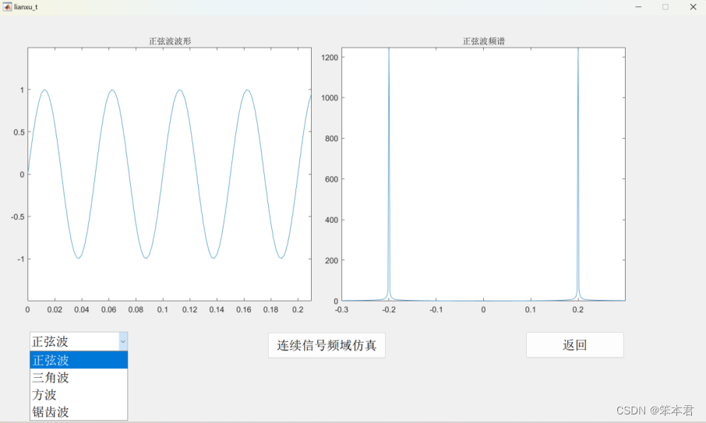Viewport: 706px width, 423px height.
Task: Click the 1200 y-axis label on spectrum
Action: click(x=330, y=58)
